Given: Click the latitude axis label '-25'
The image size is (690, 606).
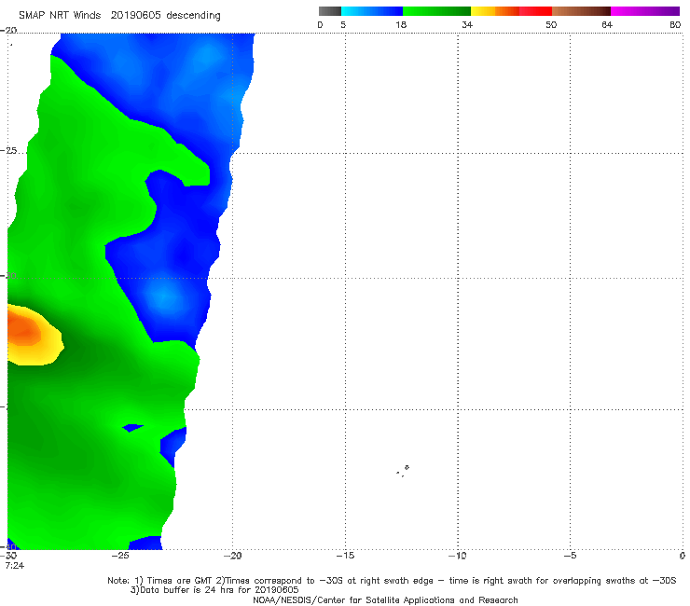Looking at the screenshot, I should [8, 151].
